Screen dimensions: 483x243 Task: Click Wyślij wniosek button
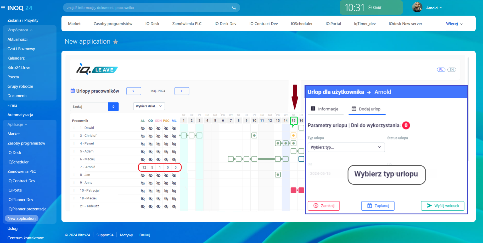pos(443,206)
